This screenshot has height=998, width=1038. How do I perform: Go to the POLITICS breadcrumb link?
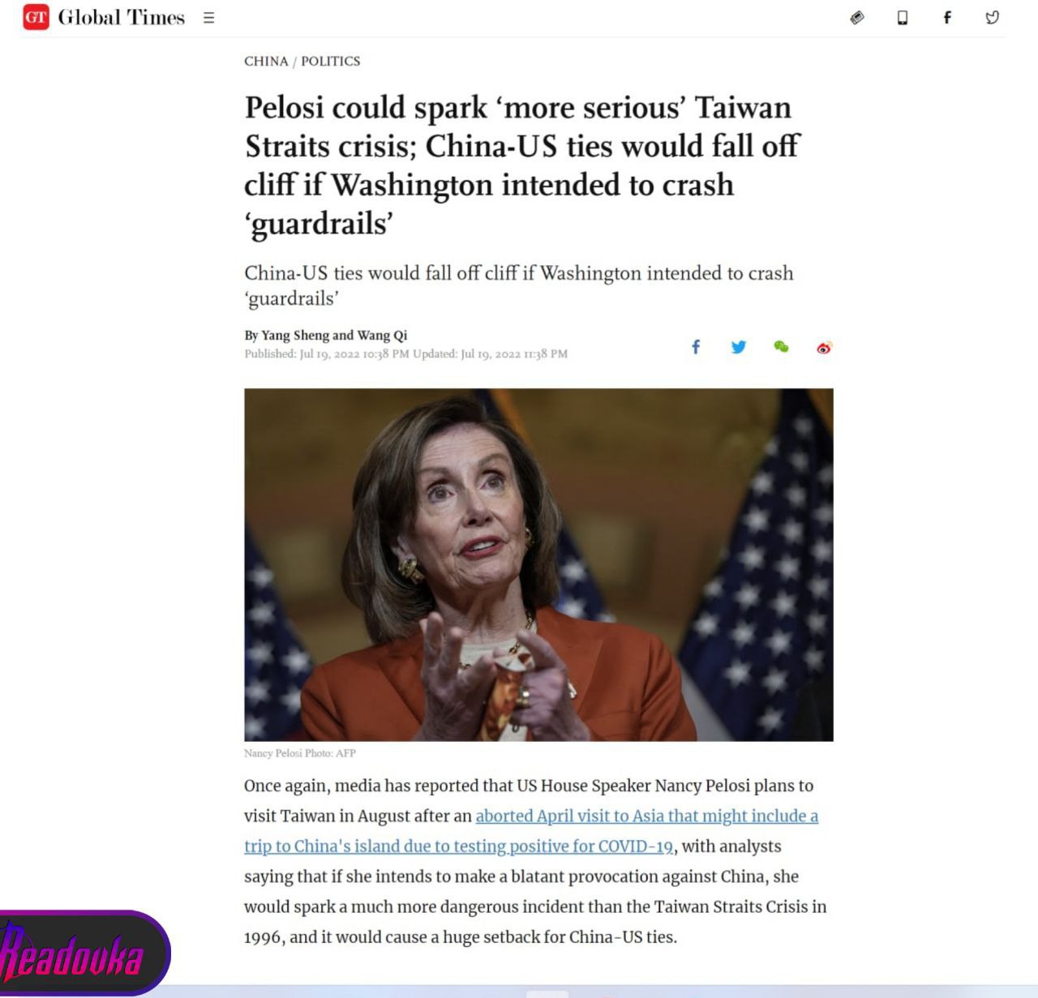pyautogui.click(x=331, y=61)
